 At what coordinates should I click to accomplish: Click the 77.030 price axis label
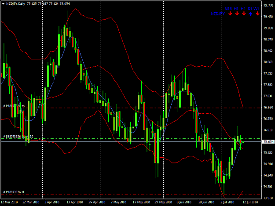[268, 96]
